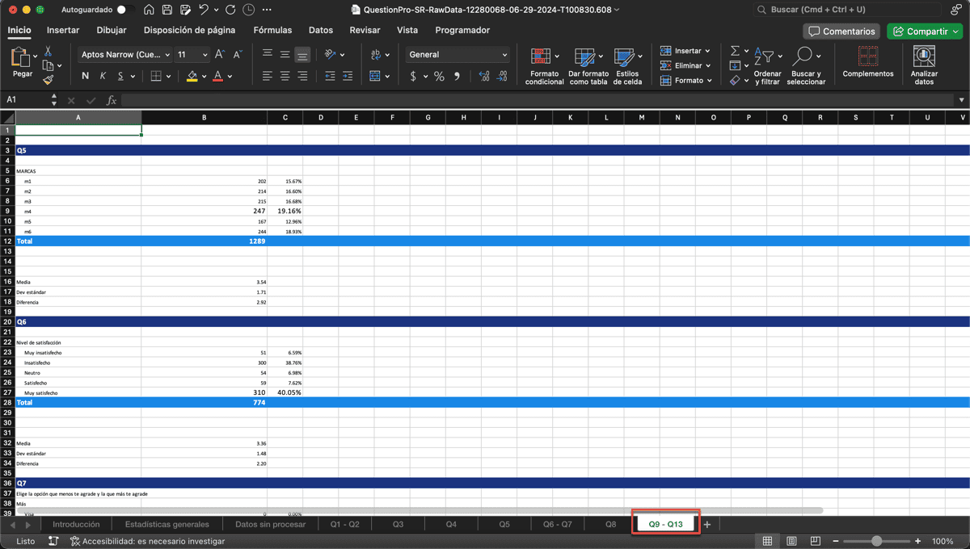Click the percentage style icon
This screenshot has width=970, height=549.
pos(441,77)
